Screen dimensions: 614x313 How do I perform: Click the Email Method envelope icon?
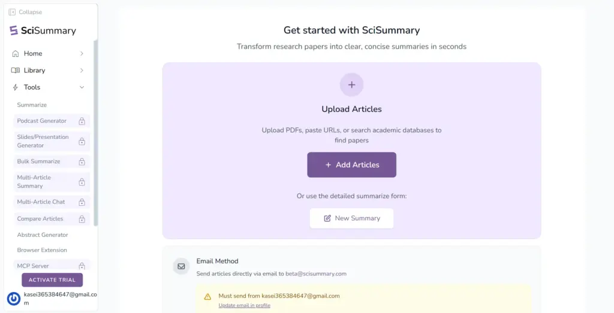coord(181,266)
